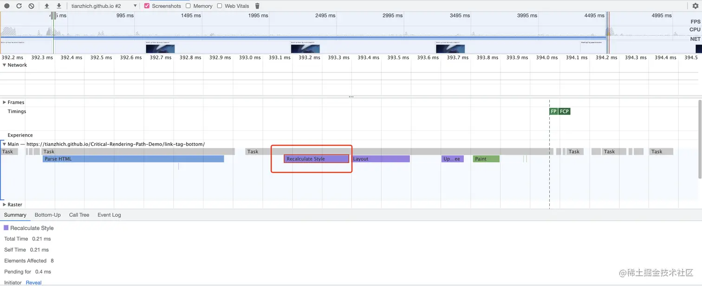Click the screenshot thumbnail near 2495 ms

click(305, 48)
